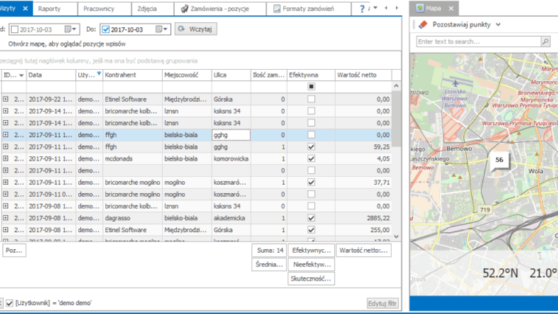Image resolution: width=558 pixels, height=314 pixels.
Task: Expand the Etinel Software Górska row from 2017-09-22
Action: point(6,100)
